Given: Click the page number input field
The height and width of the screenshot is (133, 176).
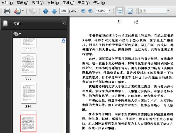Looking at the screenshot, I should [63, 11].
